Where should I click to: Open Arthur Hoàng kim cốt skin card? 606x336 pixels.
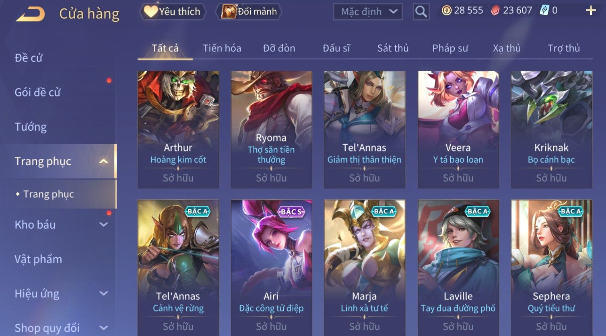pos(178,130)
